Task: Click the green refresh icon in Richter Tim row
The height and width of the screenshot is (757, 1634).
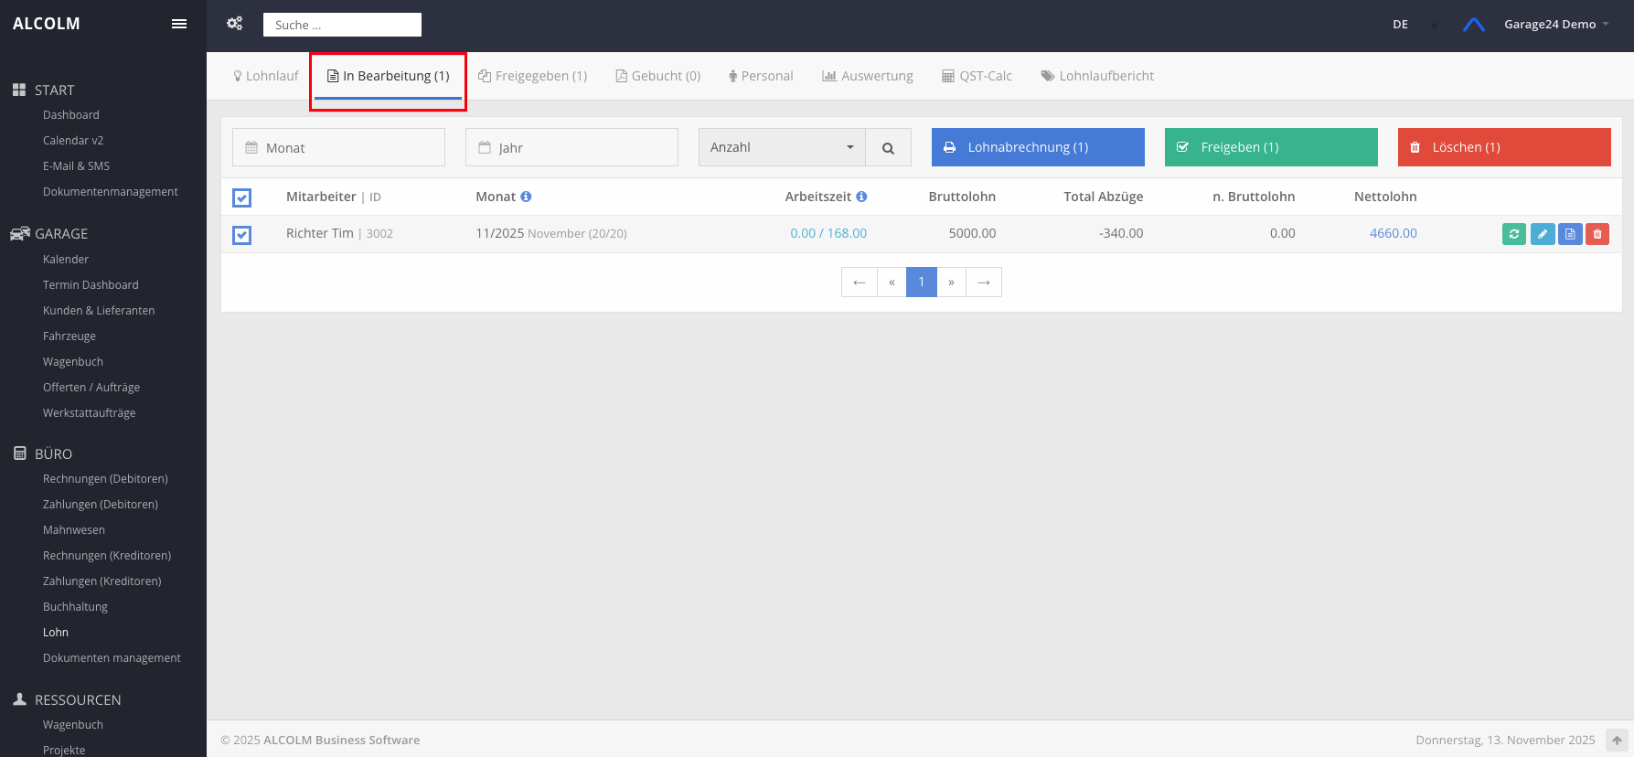Action: (1514, 234)
